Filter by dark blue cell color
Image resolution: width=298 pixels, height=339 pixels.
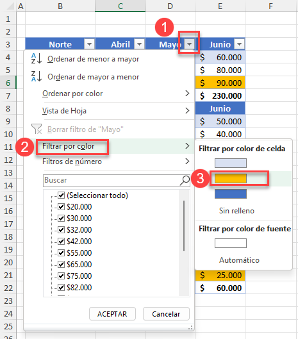231,194
